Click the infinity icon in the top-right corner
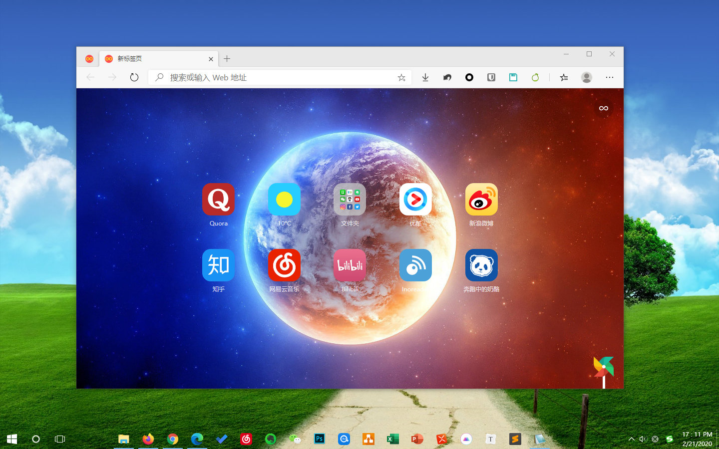 (603, 108)
